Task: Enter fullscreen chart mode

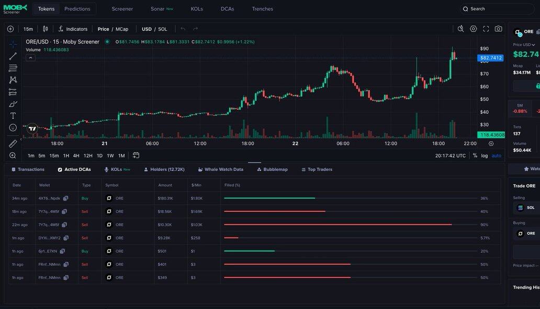Action: pos(486,29)
